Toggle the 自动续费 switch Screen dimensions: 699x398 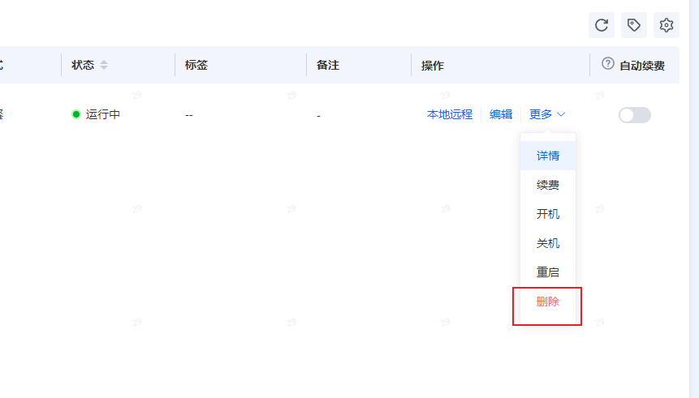(x=634, y=115)
